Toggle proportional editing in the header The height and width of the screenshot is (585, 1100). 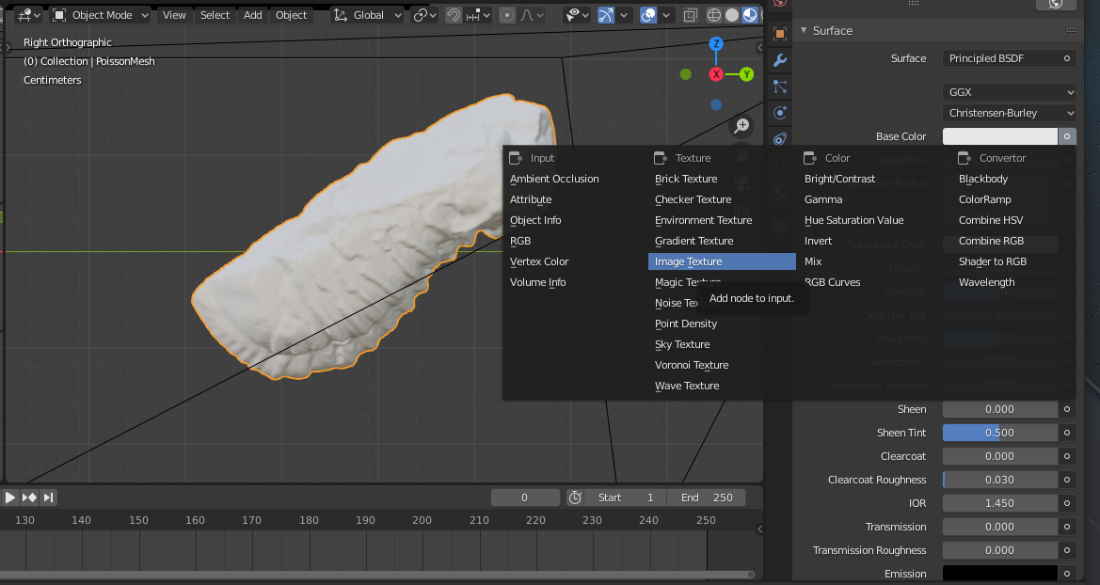tap(507, 15)
